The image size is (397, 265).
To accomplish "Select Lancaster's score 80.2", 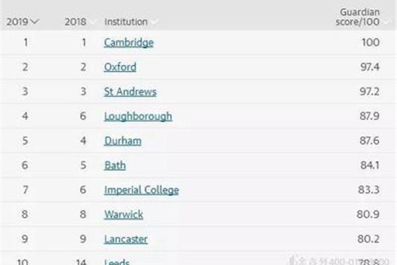I will tap(369, 239).
